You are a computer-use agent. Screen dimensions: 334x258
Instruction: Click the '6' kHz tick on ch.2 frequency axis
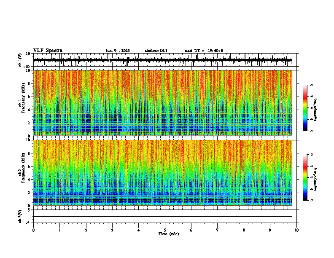(x=30, y=166)
